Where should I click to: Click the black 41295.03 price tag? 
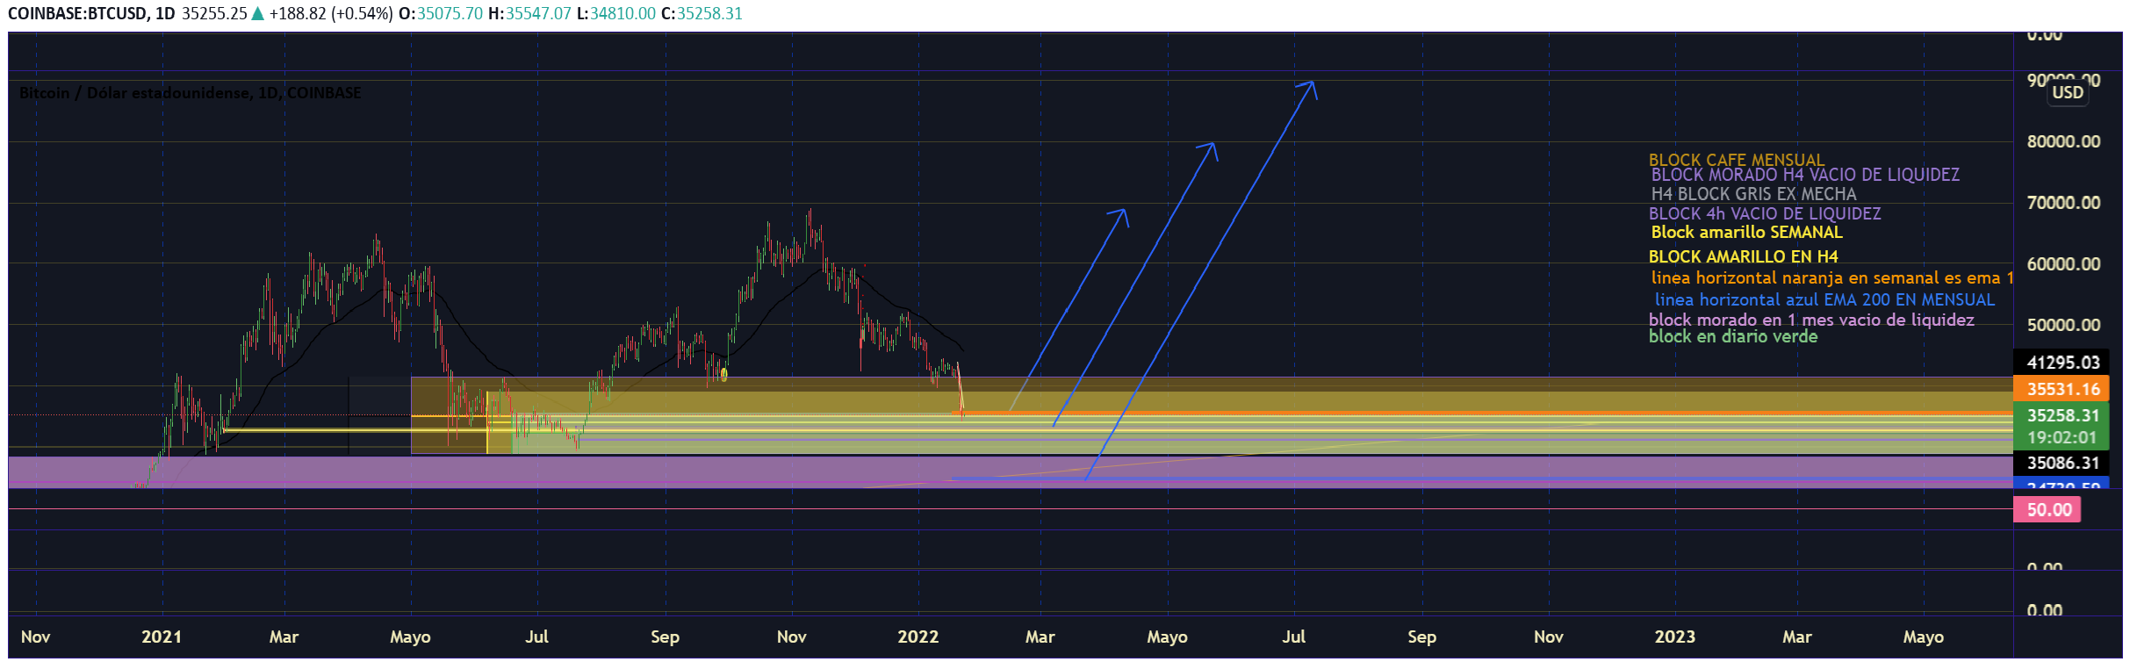tap(2061, 363)
